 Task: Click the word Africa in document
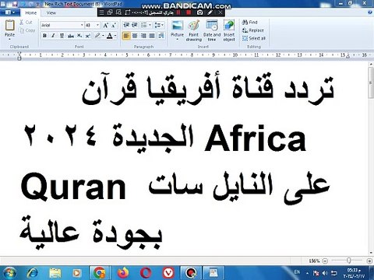pyautogui.click(x=255, y=138)
